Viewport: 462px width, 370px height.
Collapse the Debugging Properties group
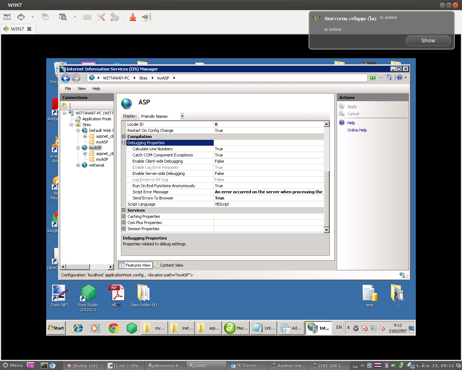124,143
